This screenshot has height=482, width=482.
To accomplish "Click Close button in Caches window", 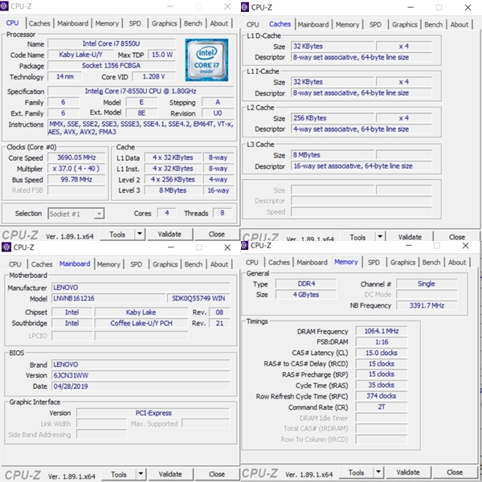I will click(x=457, y=236).
